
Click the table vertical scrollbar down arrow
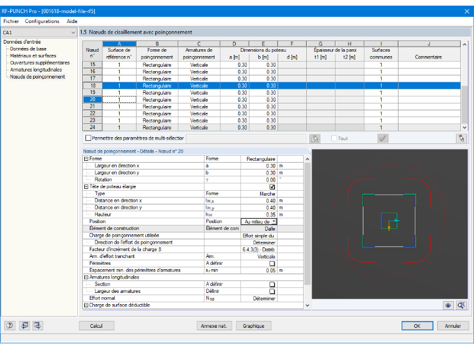coord(465,128)
